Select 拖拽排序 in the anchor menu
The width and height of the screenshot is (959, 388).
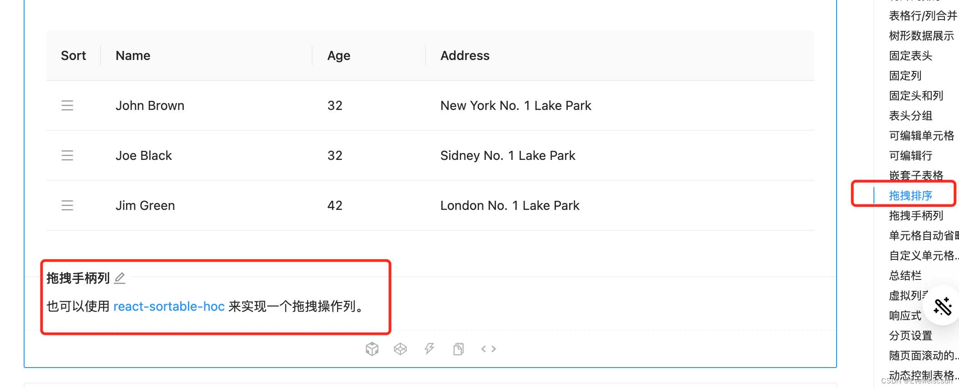910,196
